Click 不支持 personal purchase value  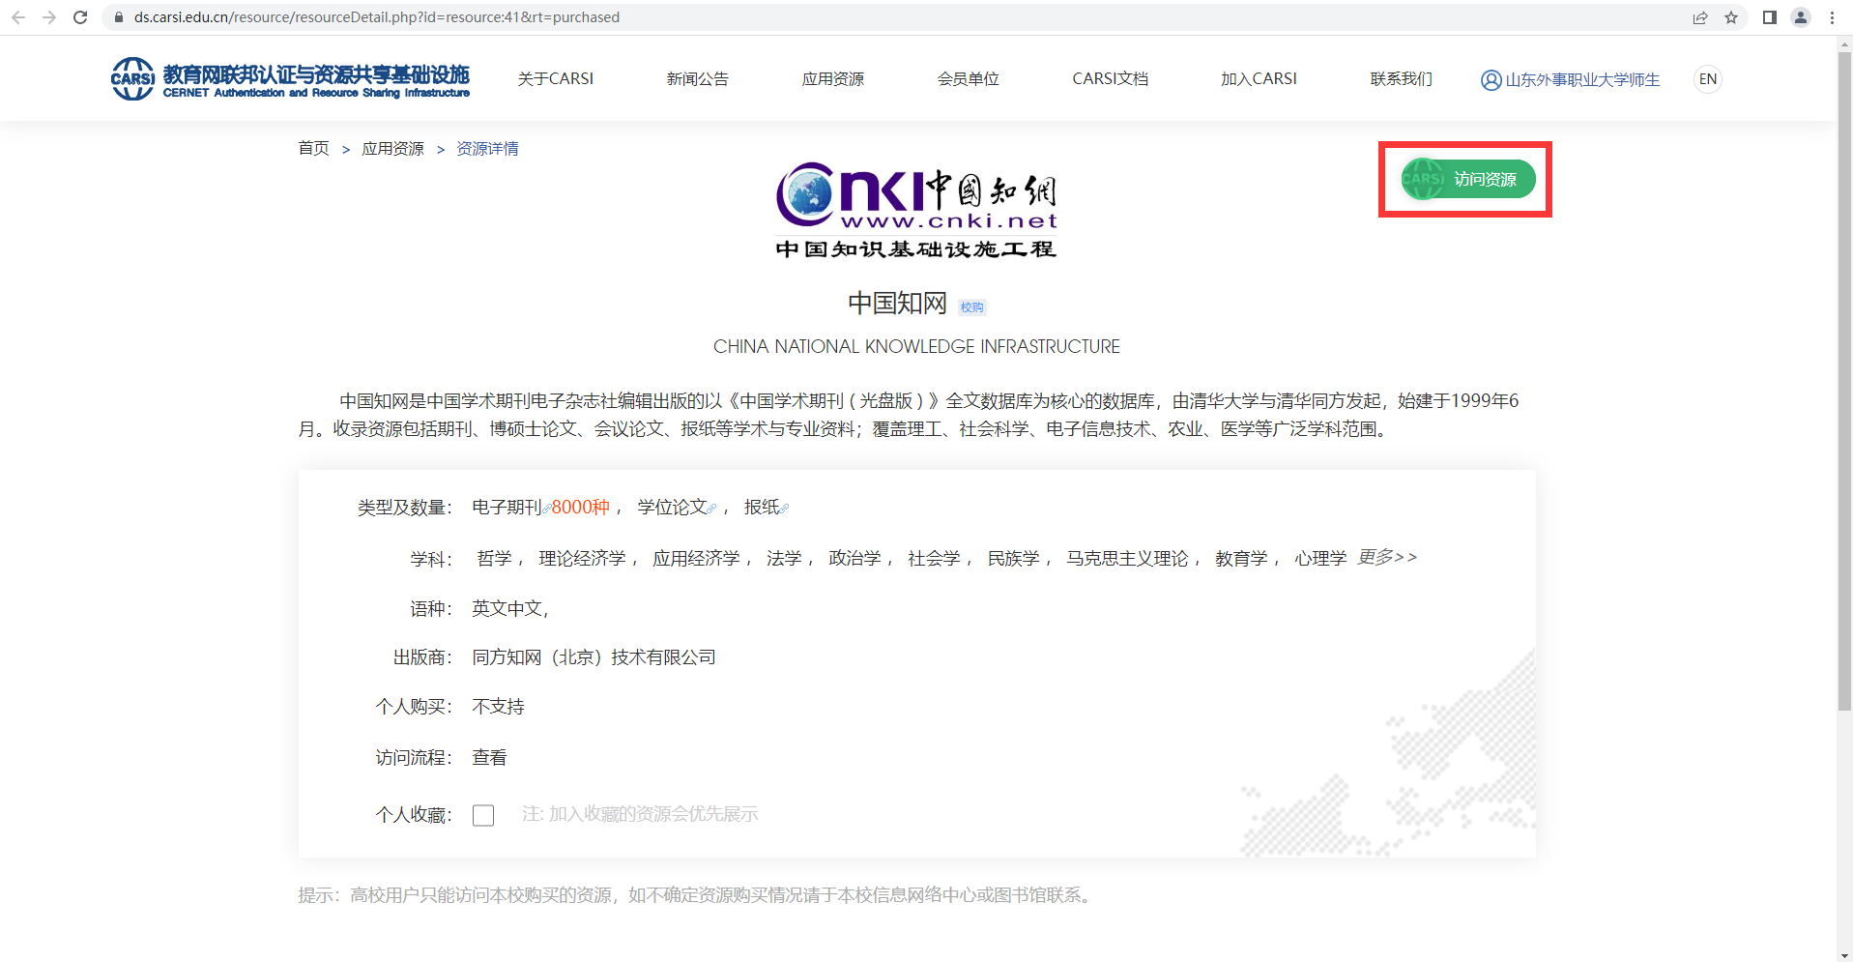(498, 707)
